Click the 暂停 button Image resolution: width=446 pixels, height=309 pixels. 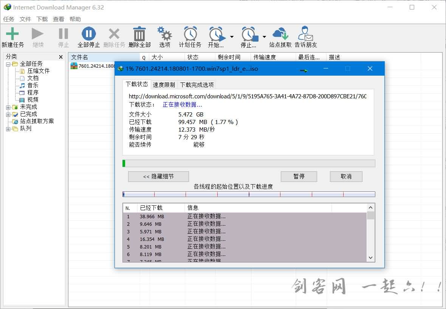299,176
